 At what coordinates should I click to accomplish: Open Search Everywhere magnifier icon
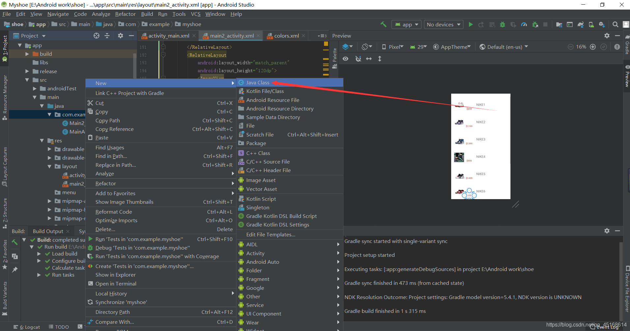[615, 24]
